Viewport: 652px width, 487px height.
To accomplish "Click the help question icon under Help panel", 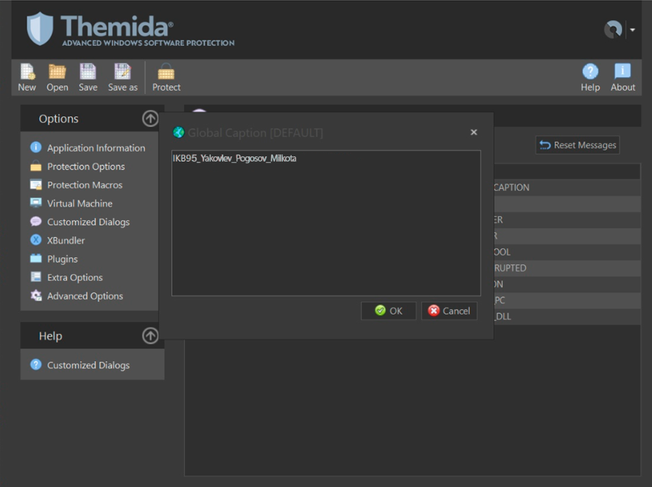I will 36,364.
